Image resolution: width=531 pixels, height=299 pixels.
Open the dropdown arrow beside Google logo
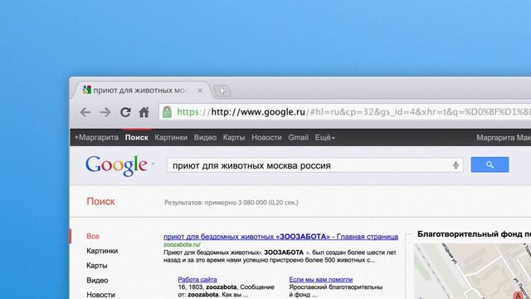(153, 164)
